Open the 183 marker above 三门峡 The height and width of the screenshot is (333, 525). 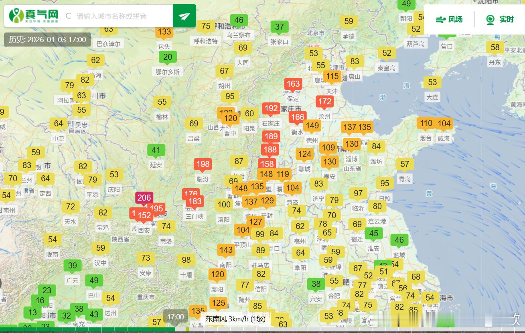(195, 202)
